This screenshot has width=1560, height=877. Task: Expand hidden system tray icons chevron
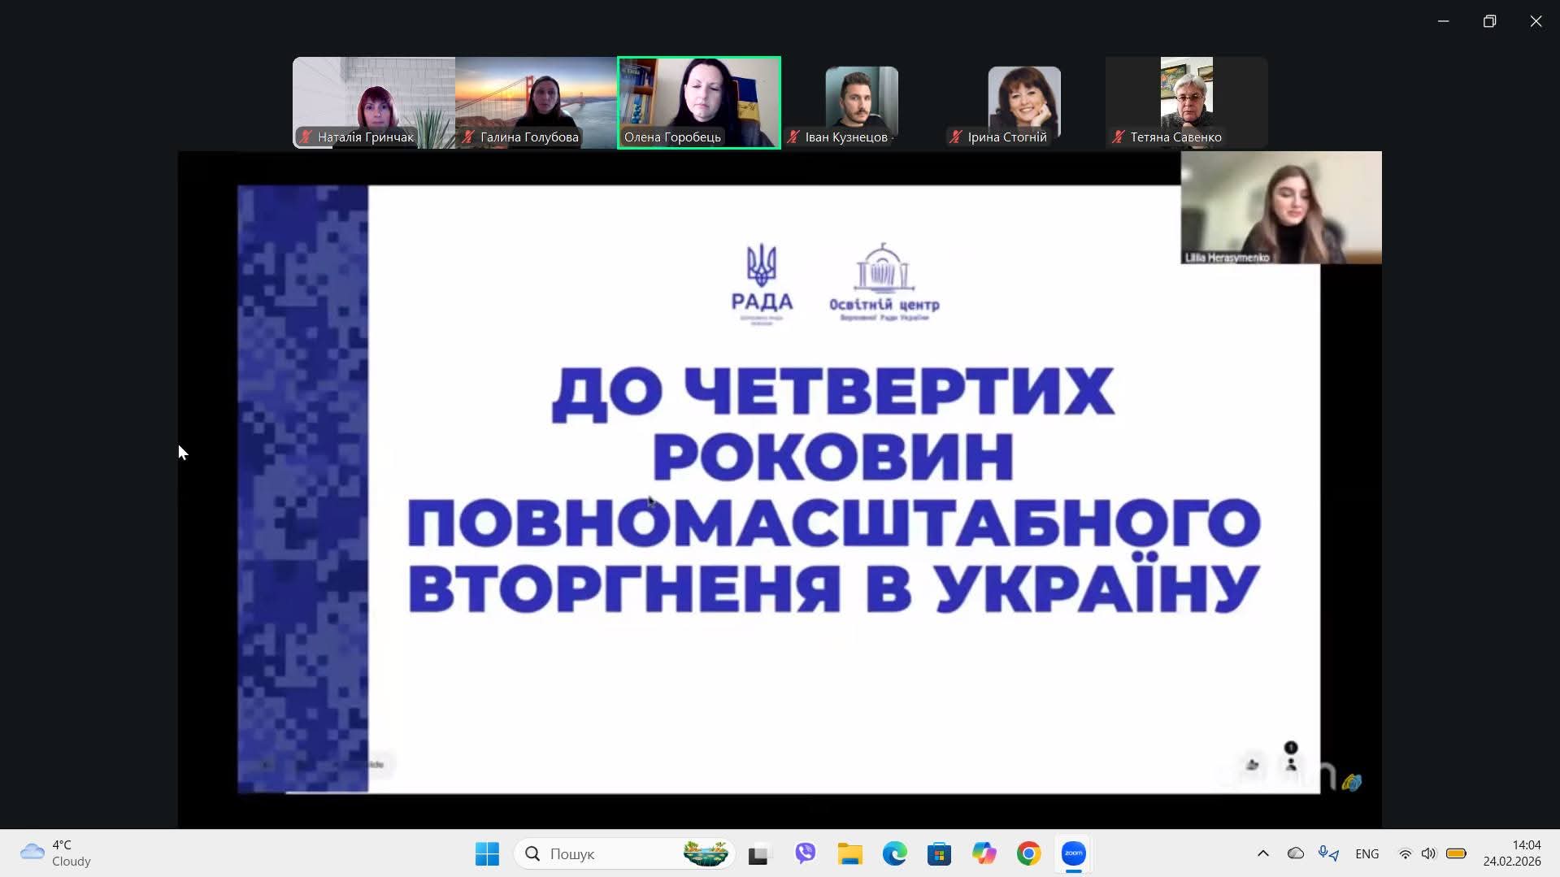tap(1262, 853)
